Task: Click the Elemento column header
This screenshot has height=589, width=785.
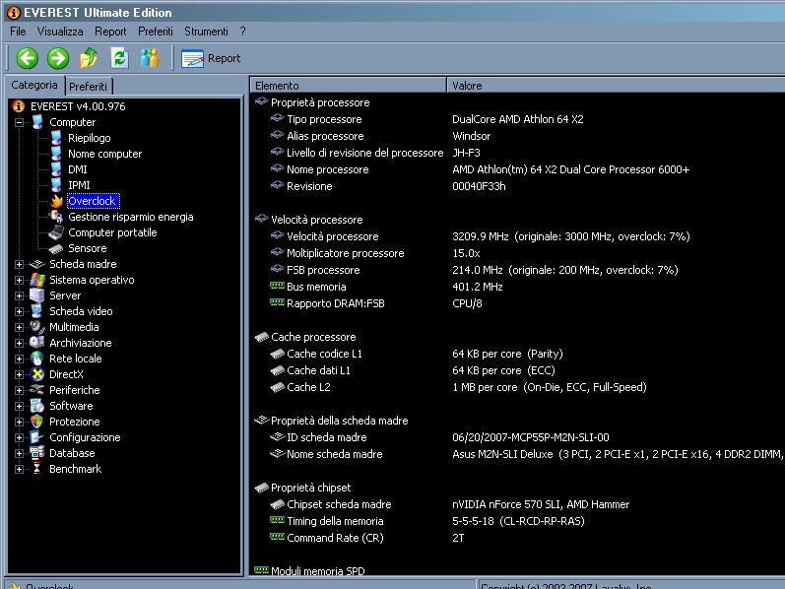Action: (348, 86)
